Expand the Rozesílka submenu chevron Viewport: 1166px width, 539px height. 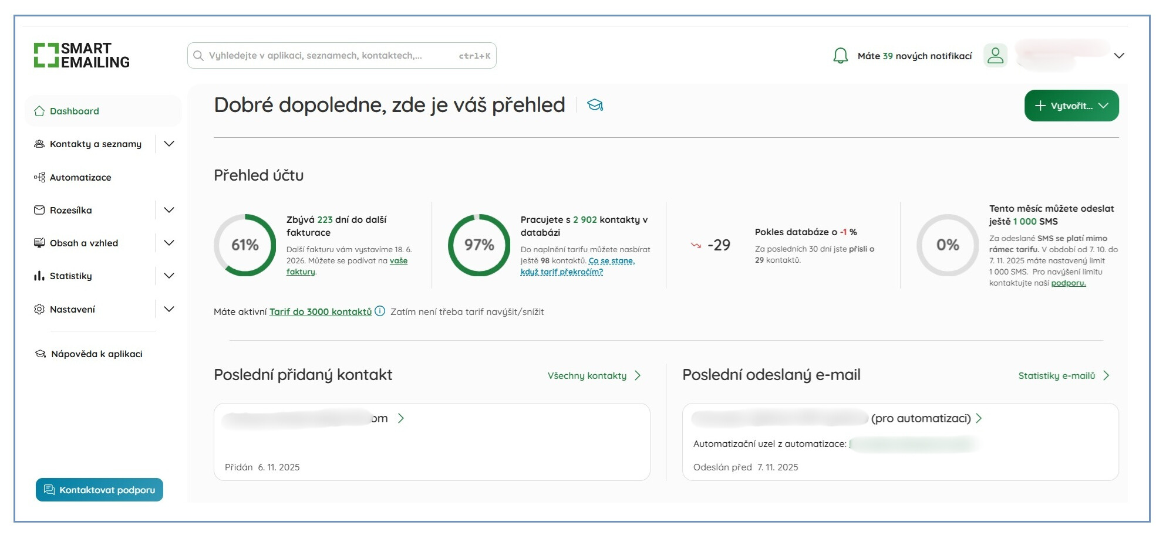tap(169, 210)
